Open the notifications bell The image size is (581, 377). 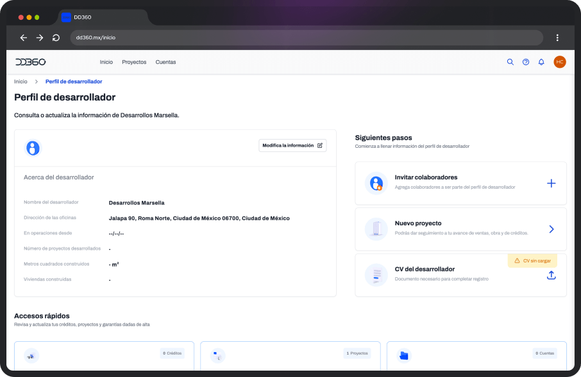(x=541, y=62)
